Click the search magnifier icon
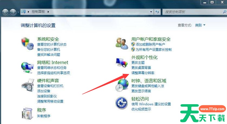The width and height of the screenshot is (227, 124). pos(224,12)
